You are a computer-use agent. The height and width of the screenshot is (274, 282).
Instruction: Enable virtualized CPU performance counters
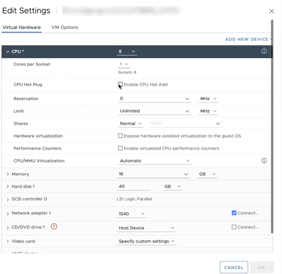[x=120, y=148]
